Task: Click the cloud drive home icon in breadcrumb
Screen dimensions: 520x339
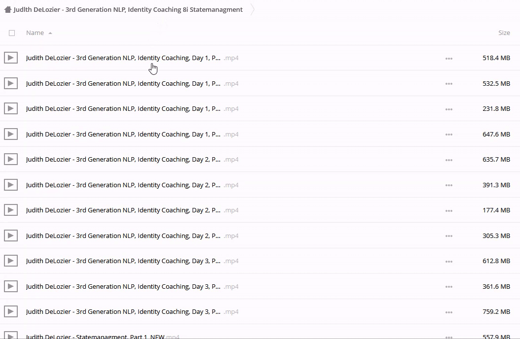Action: (7, 9)
